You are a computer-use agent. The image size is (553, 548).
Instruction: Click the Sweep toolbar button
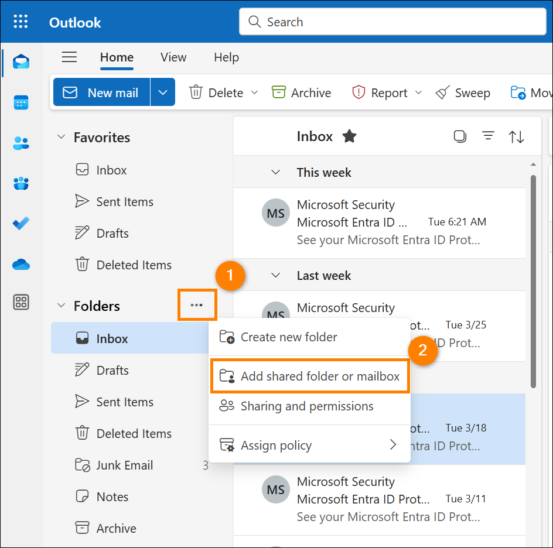(x=463, y=93)
